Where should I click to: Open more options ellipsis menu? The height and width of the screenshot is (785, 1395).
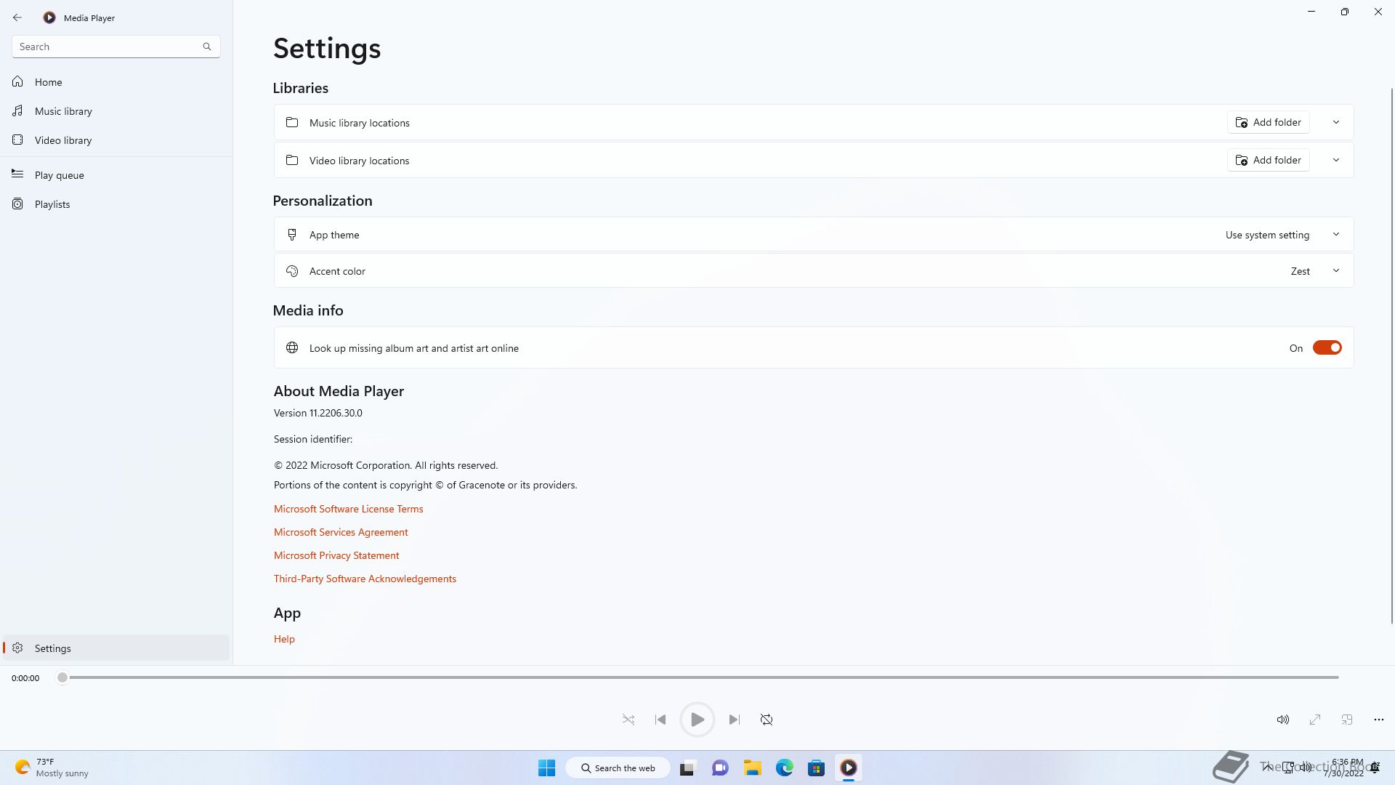1379,720
